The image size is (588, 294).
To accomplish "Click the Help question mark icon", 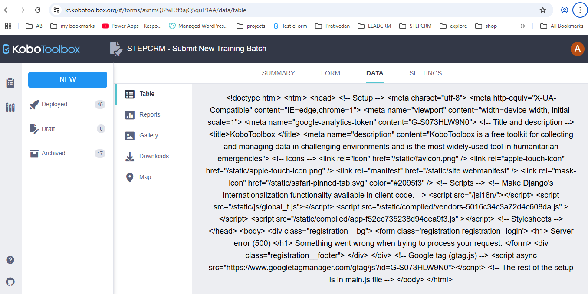I will [x=10, y=260].
